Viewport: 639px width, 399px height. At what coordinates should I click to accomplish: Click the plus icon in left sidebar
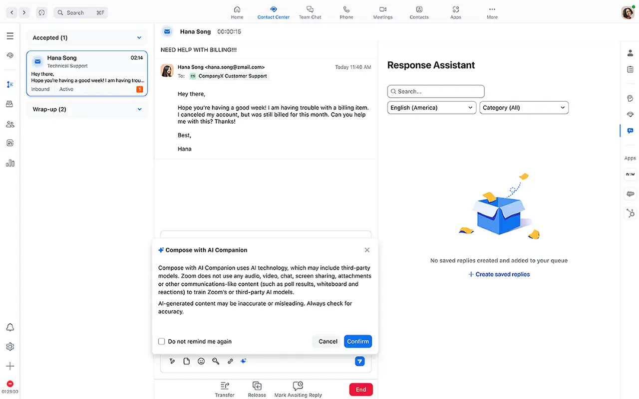10,366
